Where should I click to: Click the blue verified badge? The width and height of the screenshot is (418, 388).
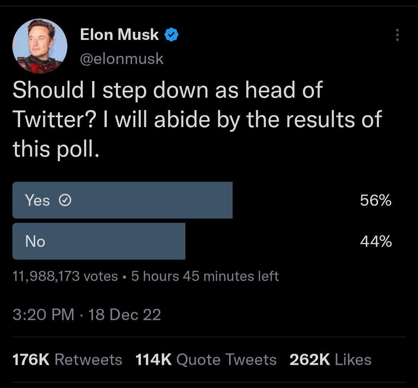pyautogui.click(x=171, y=34)
